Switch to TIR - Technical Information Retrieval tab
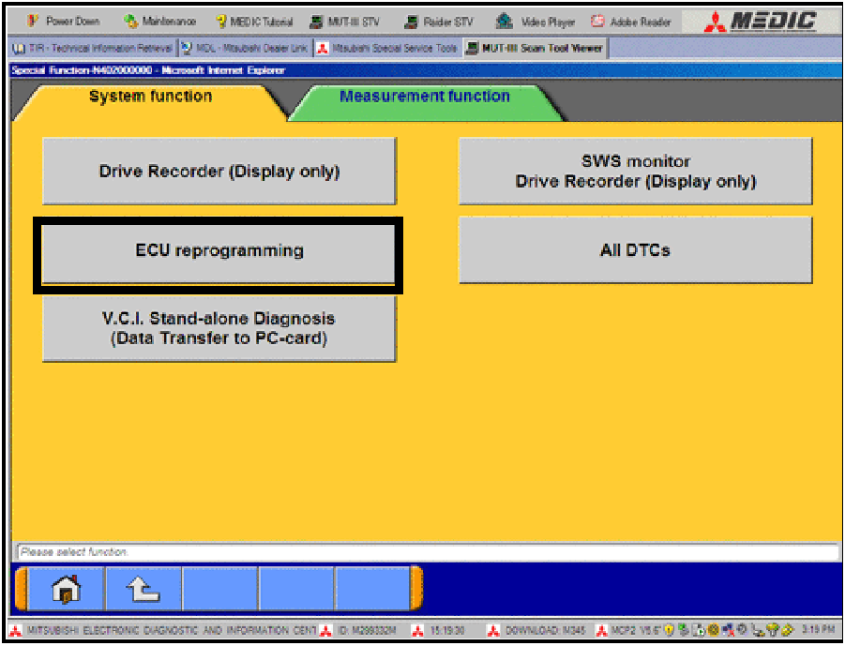845x646 pixels. pos(92,48)
